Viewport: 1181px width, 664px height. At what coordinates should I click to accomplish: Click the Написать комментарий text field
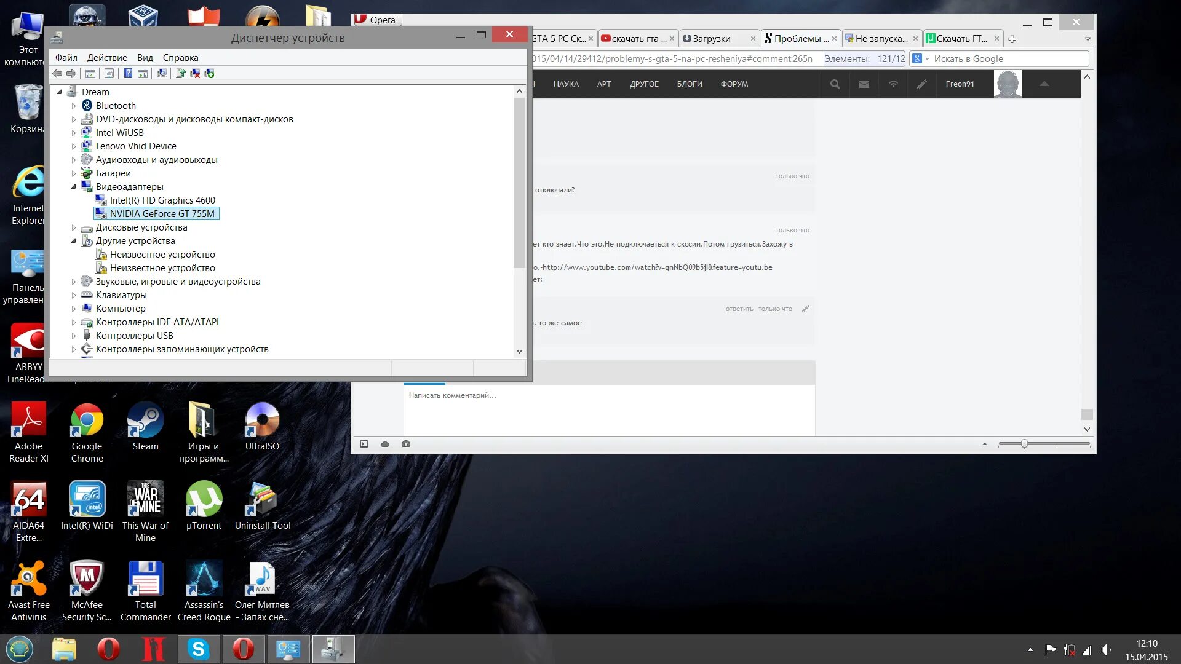pos(609,408)
